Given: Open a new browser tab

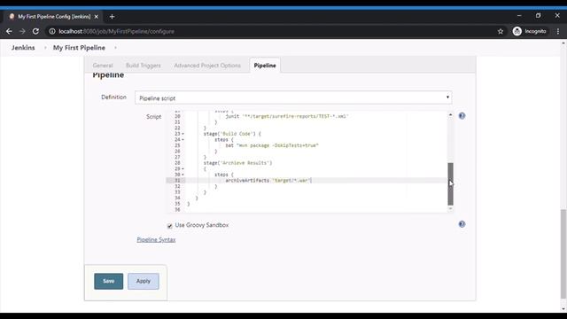Looking at the screenshot, I should point(112,17).
